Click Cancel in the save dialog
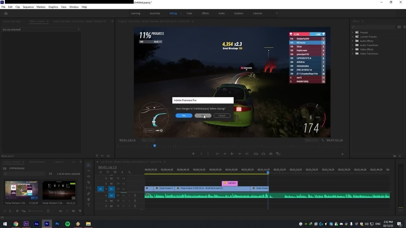406x228 pixels. [x=222, y=116]
